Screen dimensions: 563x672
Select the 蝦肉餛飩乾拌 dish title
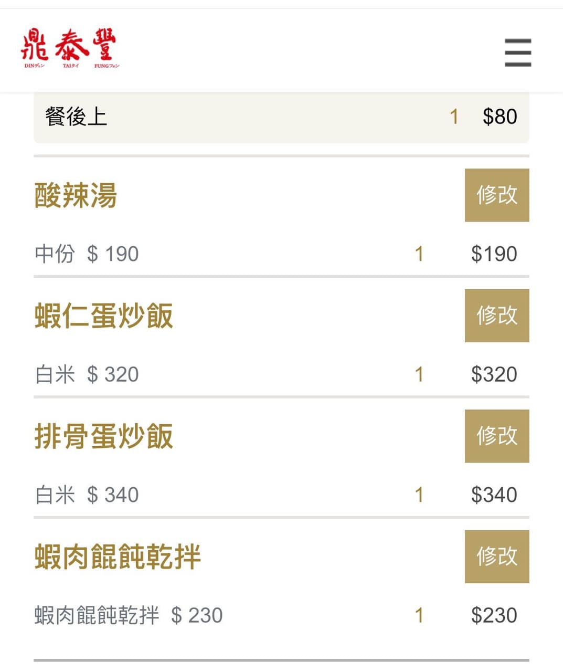click(118, 556)
